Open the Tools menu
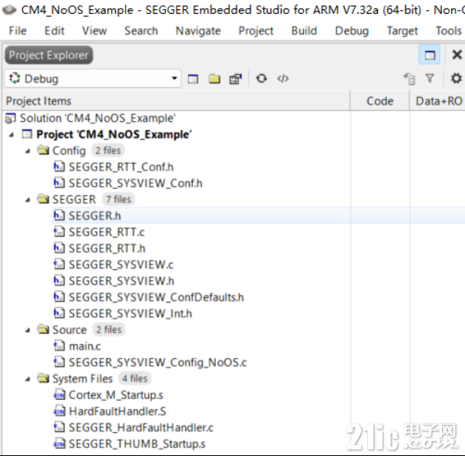Image resolution: width=465 pixels, height=456 pixels. click(x=449, y=31)
